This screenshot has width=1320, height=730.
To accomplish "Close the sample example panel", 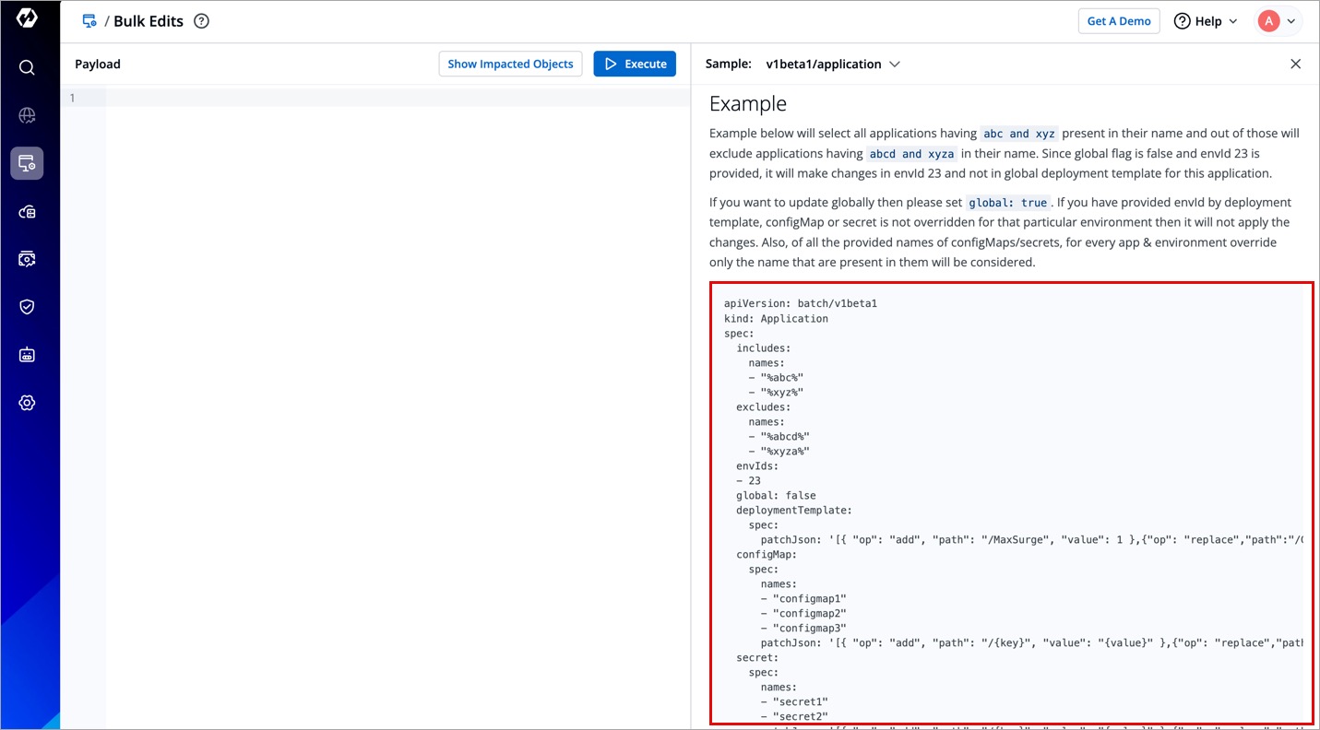I will tap(1295, 64).
